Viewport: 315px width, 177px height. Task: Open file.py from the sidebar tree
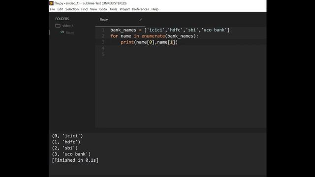(70, 33)
